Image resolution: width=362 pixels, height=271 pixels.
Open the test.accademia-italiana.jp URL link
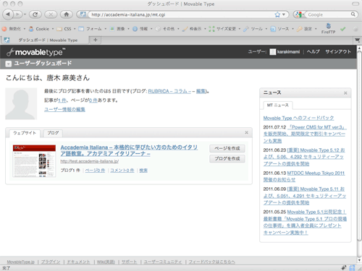point(89,161)
